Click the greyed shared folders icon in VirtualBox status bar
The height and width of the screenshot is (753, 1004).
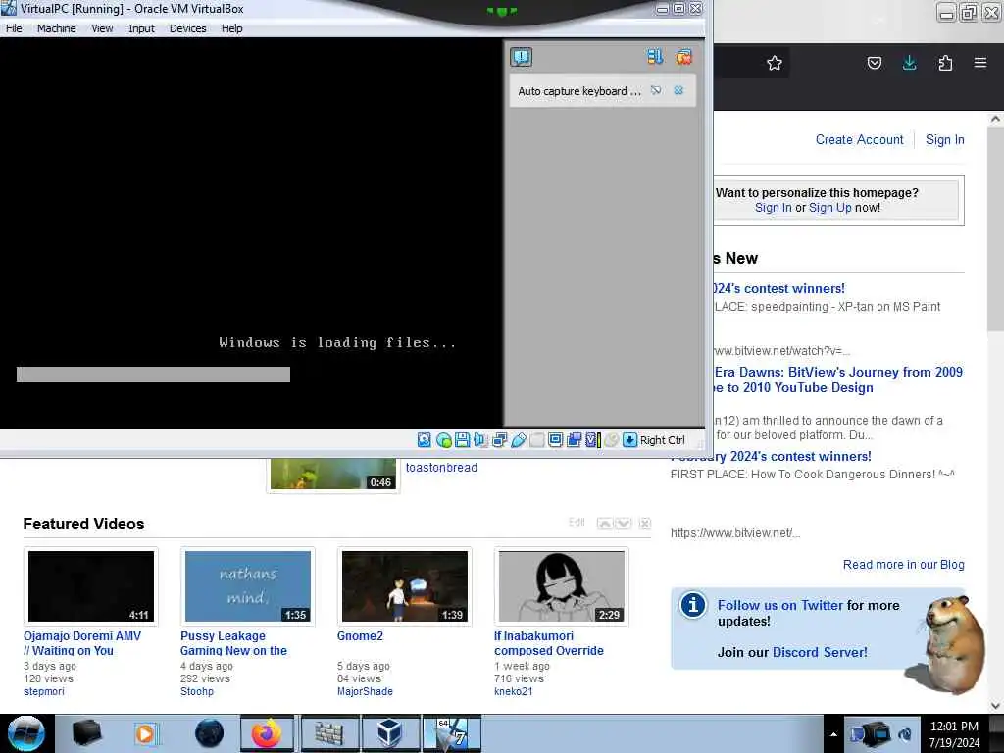536,440
